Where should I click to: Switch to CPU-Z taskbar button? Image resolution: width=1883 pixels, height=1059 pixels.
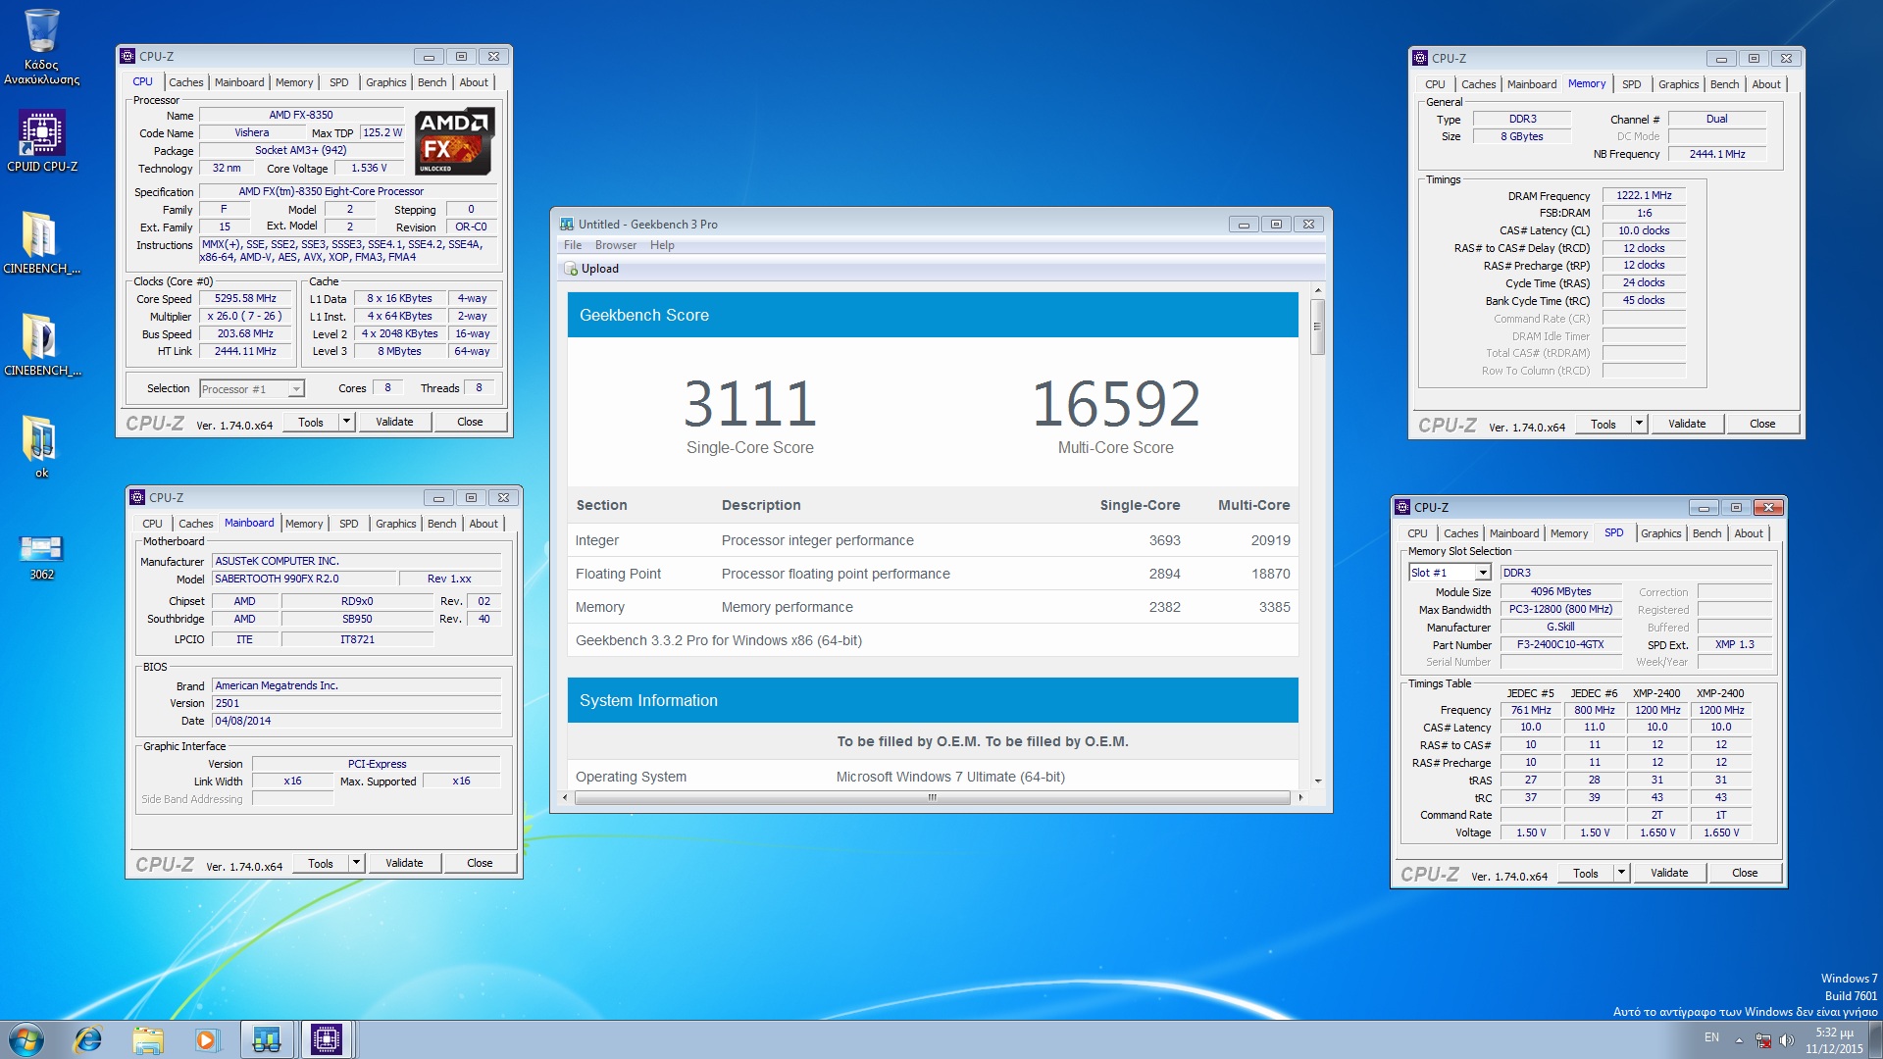point(327,1039)
